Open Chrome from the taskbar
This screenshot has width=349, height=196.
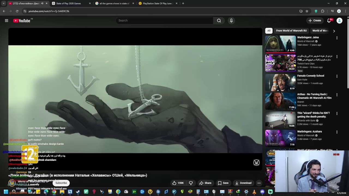tap(54, 192)
